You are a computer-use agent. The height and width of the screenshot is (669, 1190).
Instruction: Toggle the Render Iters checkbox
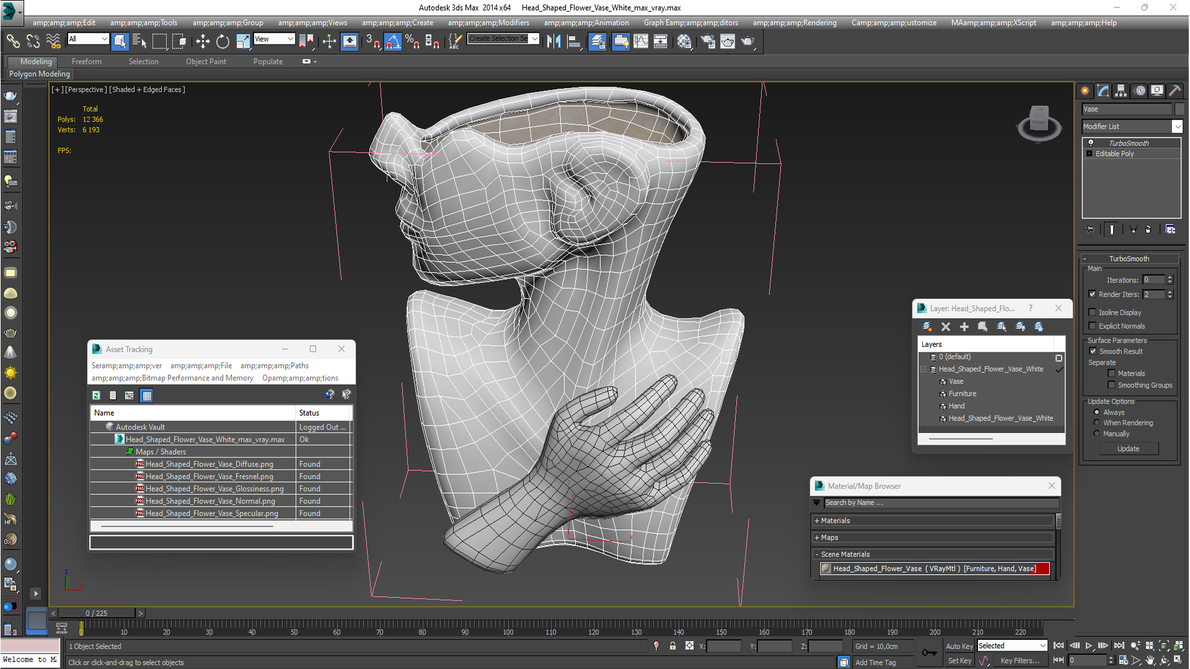point(1093,294)
